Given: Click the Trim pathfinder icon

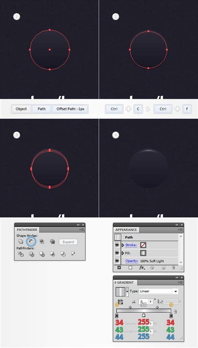Looking at the screenshot, I should [31, 254].
